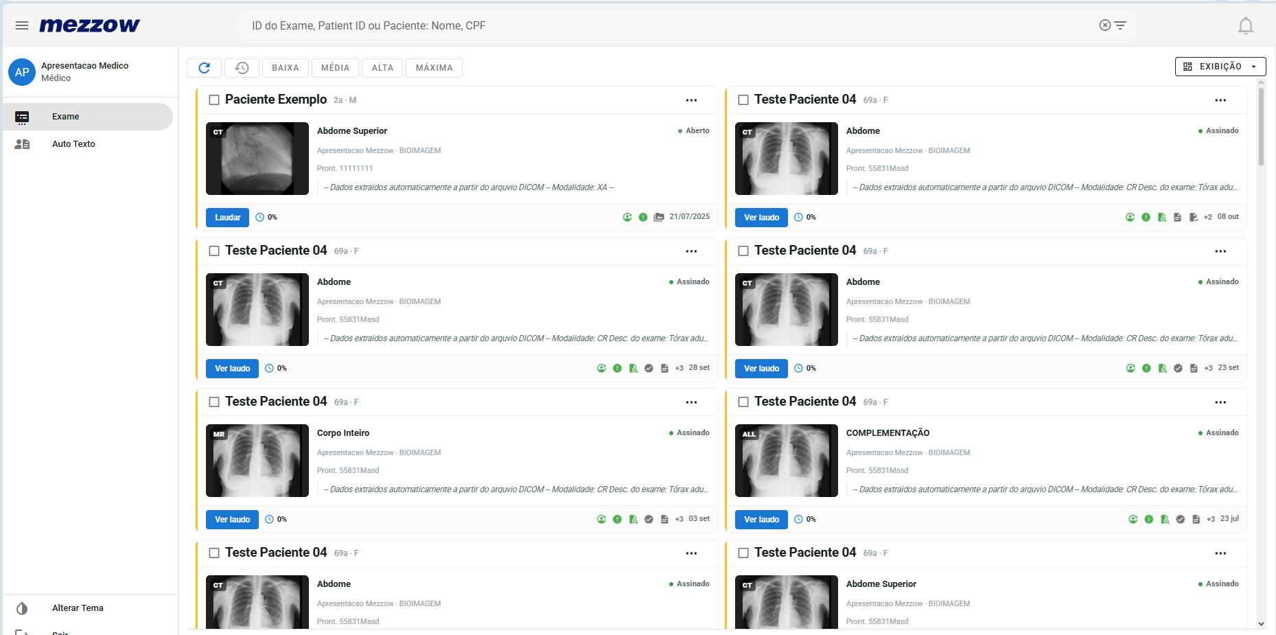
Task: Refresh the exam list
Action: pos(204,68)
